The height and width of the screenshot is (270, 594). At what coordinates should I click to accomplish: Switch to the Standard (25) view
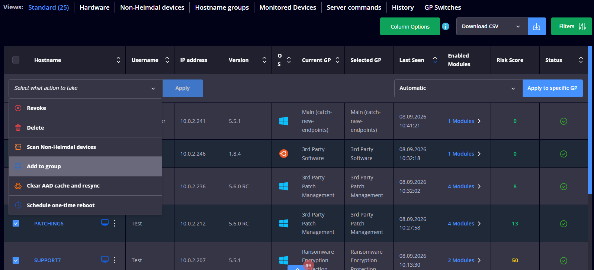(48, 7)
